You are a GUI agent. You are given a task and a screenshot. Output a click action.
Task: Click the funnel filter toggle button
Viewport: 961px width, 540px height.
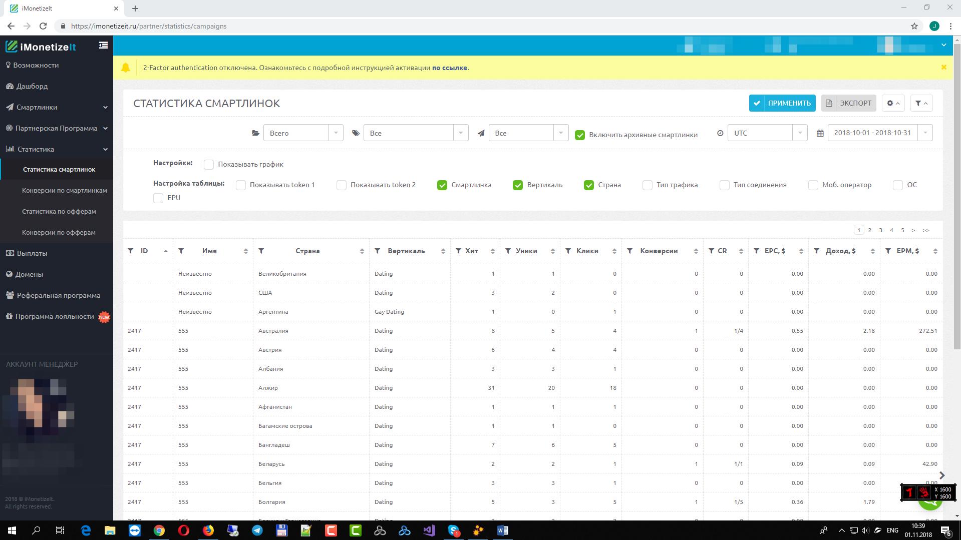pyautogui.click(x=921, y=103)
